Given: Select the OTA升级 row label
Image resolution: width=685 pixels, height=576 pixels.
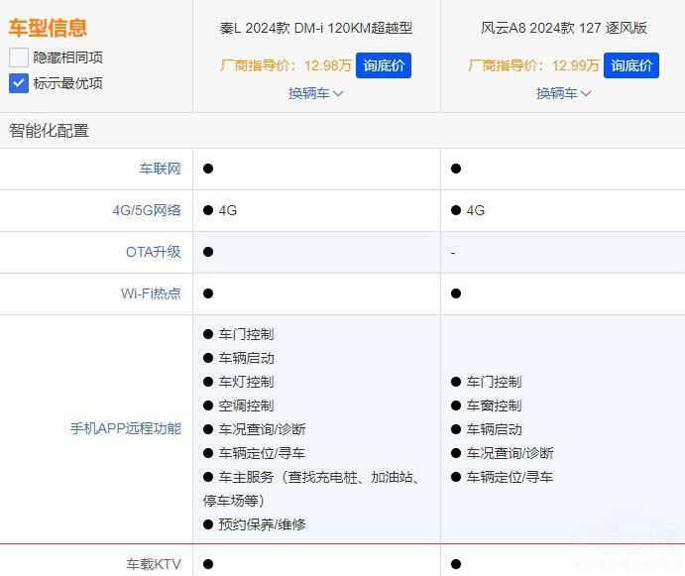Looking at the screenshot, I should coord(153,252).
